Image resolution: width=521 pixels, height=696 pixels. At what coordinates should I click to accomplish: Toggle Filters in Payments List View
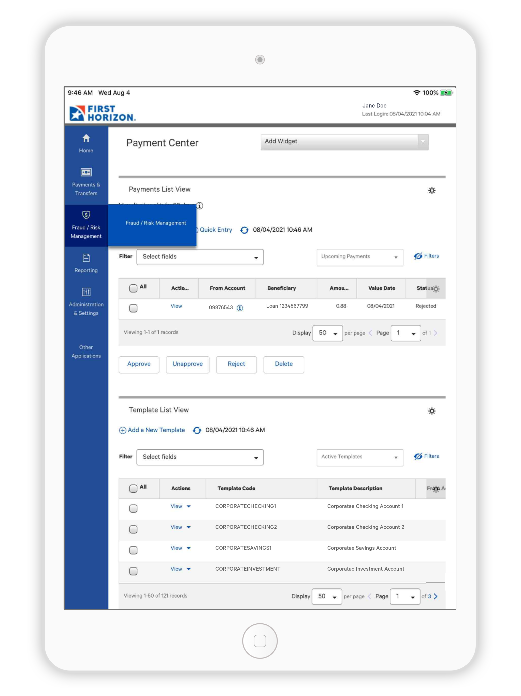pyautogui.click(x=426, y=256)
